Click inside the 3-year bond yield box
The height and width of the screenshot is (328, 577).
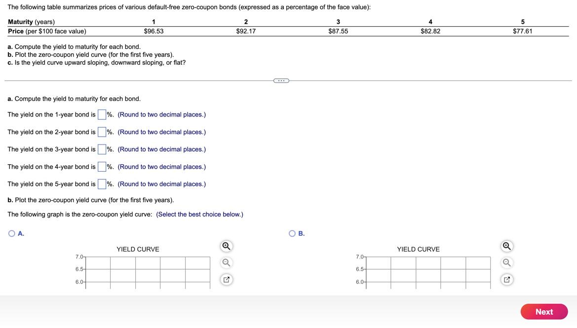(102, 148)
